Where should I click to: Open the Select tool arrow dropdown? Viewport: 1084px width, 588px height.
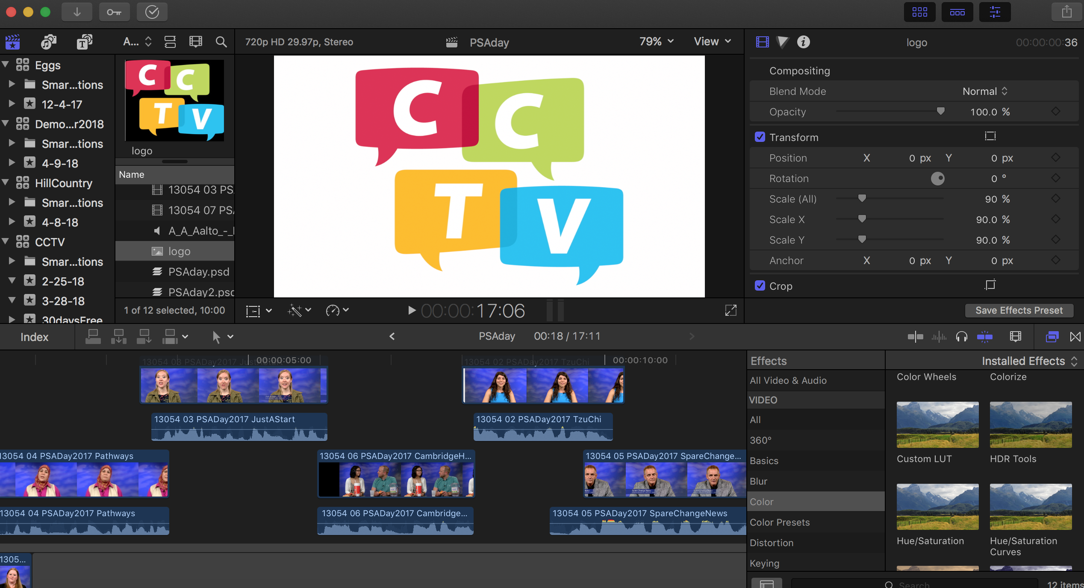(223, 337)
